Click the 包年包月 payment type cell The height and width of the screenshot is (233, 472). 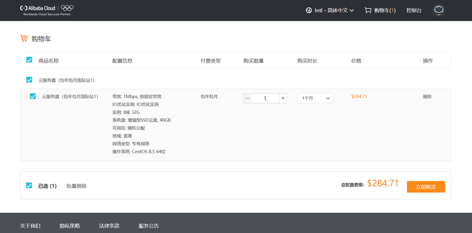pyautogui.click(x=209, y=97)
